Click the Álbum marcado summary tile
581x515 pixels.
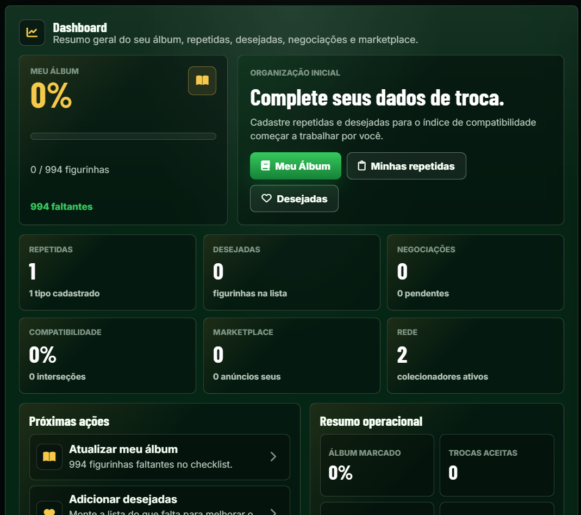pyautogui.click(x=377, y=465)
